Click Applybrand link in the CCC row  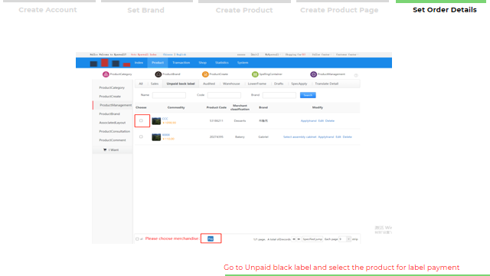309,121
